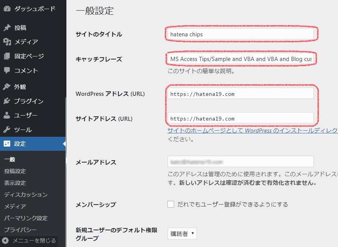Screen dimensions: 338x247
Task: Click the メンバーシップ label
Action: 96,204
